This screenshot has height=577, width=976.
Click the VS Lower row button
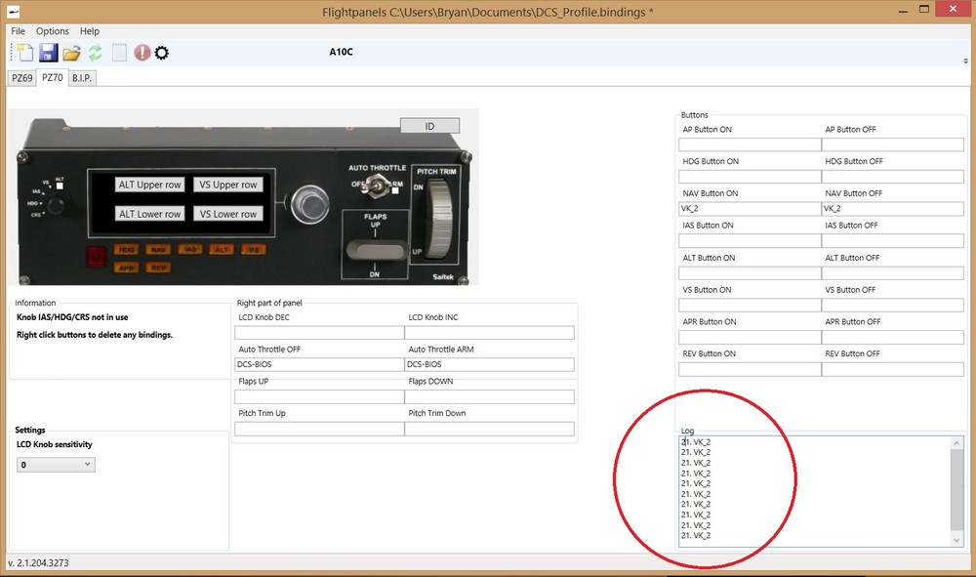coord(227,214)
